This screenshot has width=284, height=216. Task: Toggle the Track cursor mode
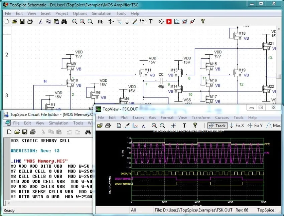coord(217,126)
